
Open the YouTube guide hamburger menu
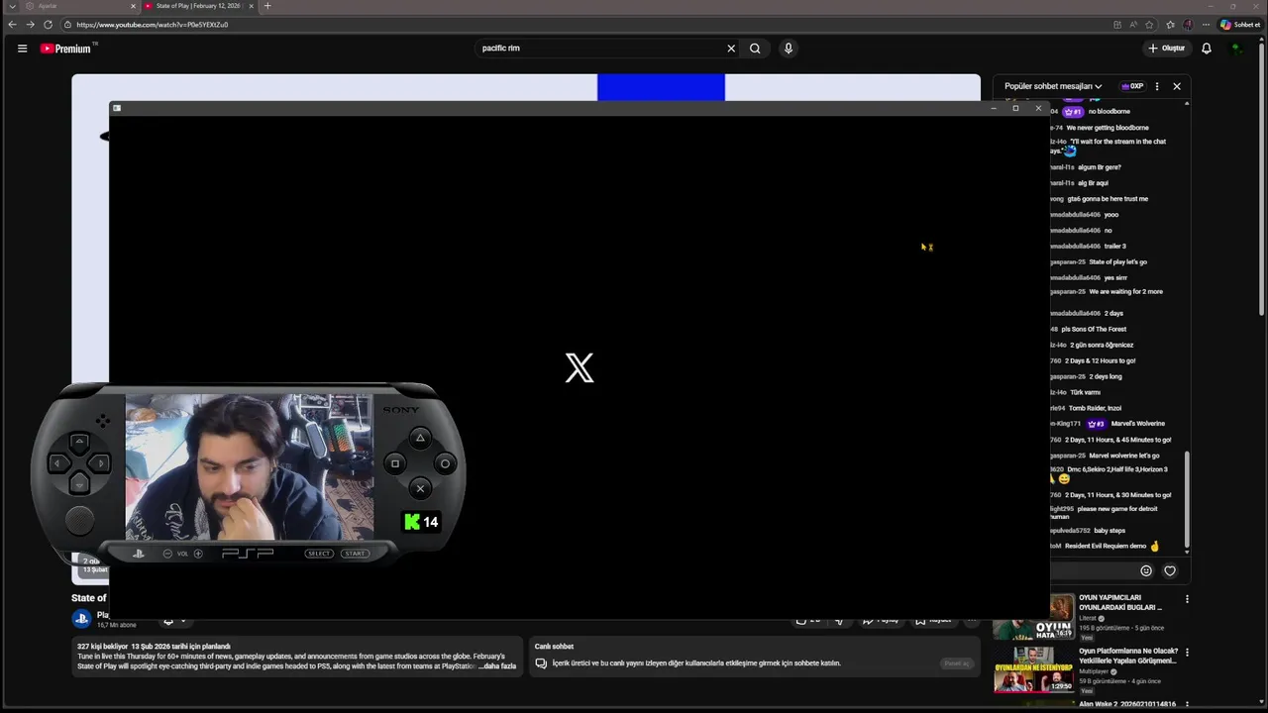pos(22,48)
